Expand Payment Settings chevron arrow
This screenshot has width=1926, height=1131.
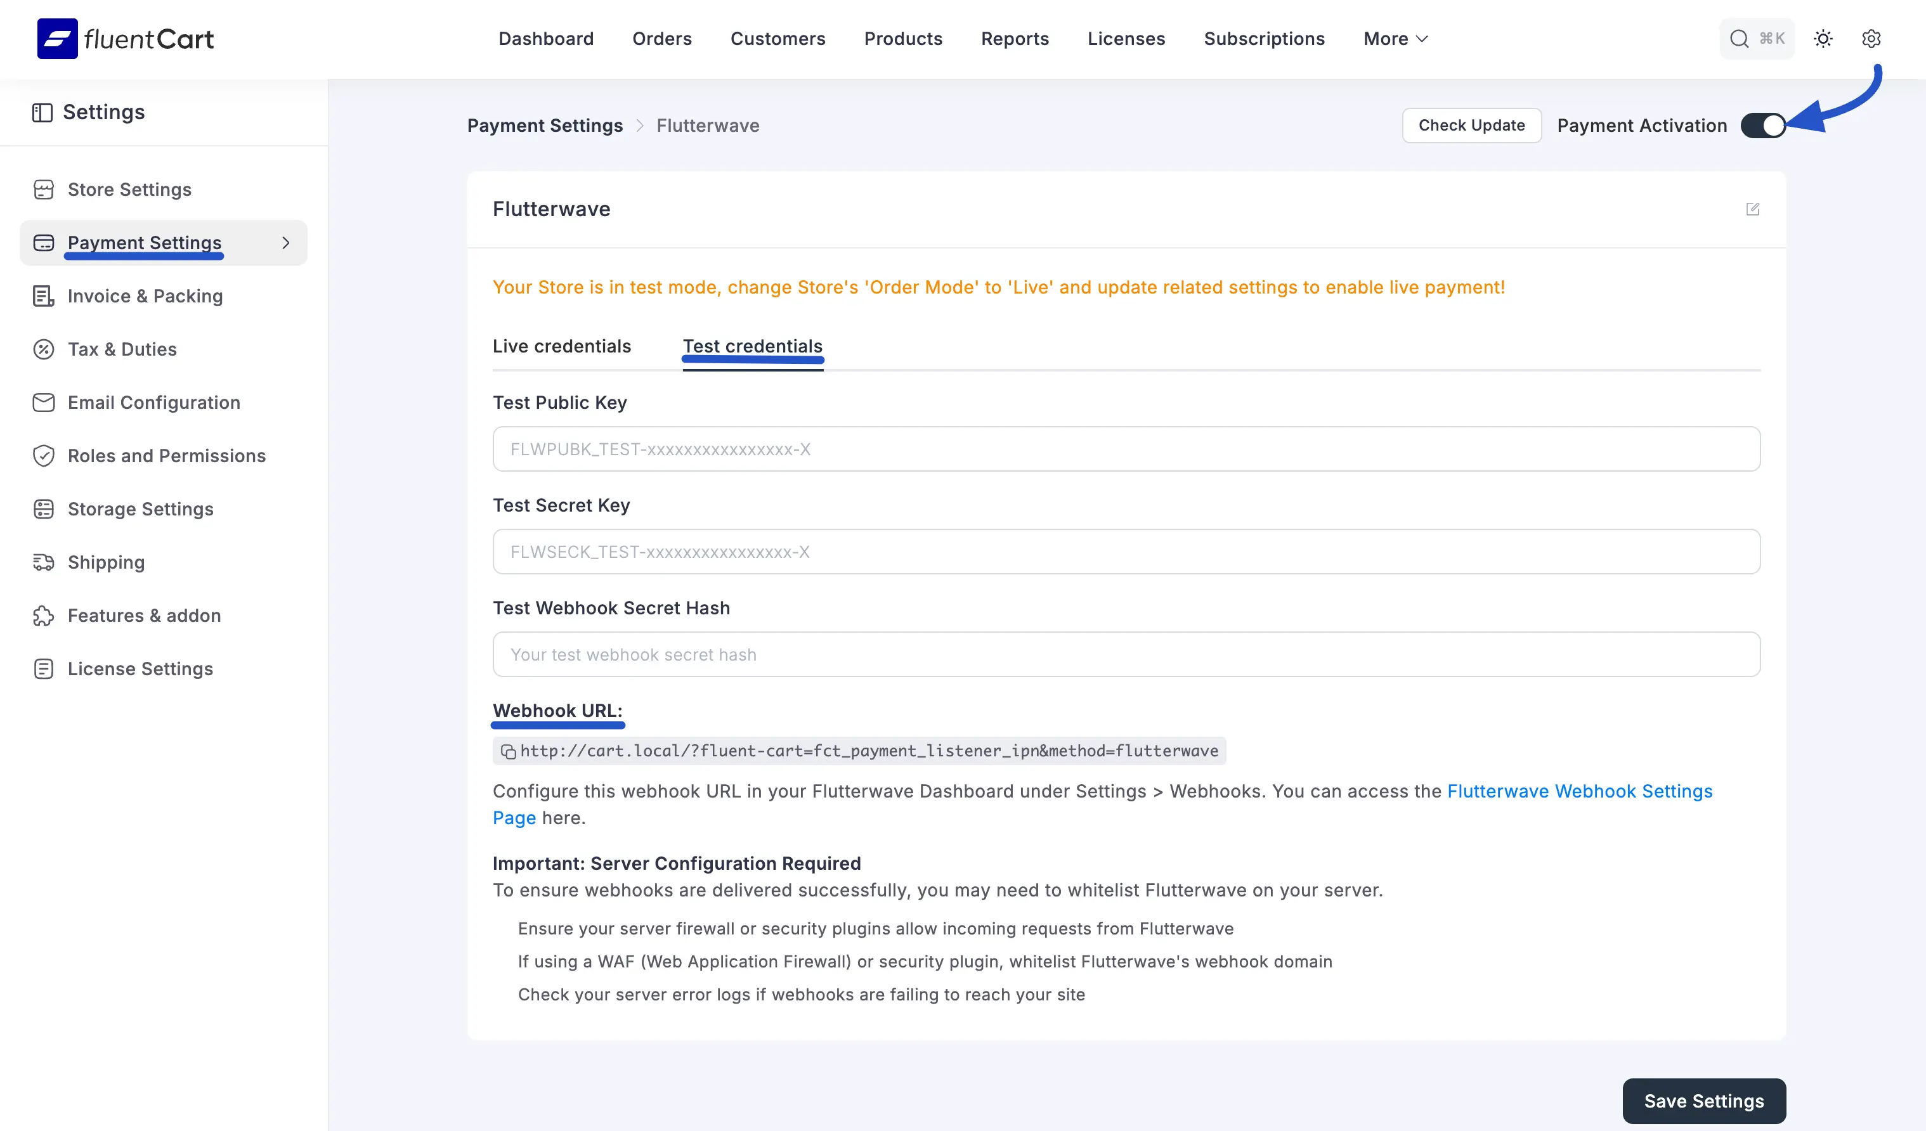click(x=286, y=243)
